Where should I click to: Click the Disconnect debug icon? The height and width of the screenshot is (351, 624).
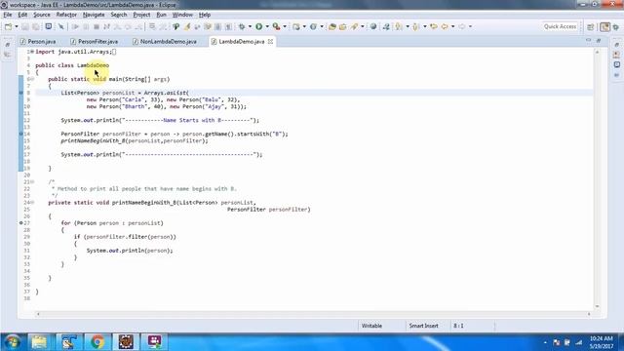(x=106, y=26)
